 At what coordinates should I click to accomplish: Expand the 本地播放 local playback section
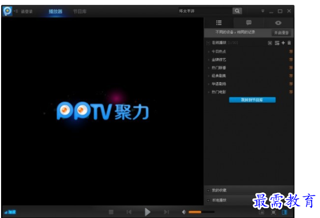tap(208, 201)
